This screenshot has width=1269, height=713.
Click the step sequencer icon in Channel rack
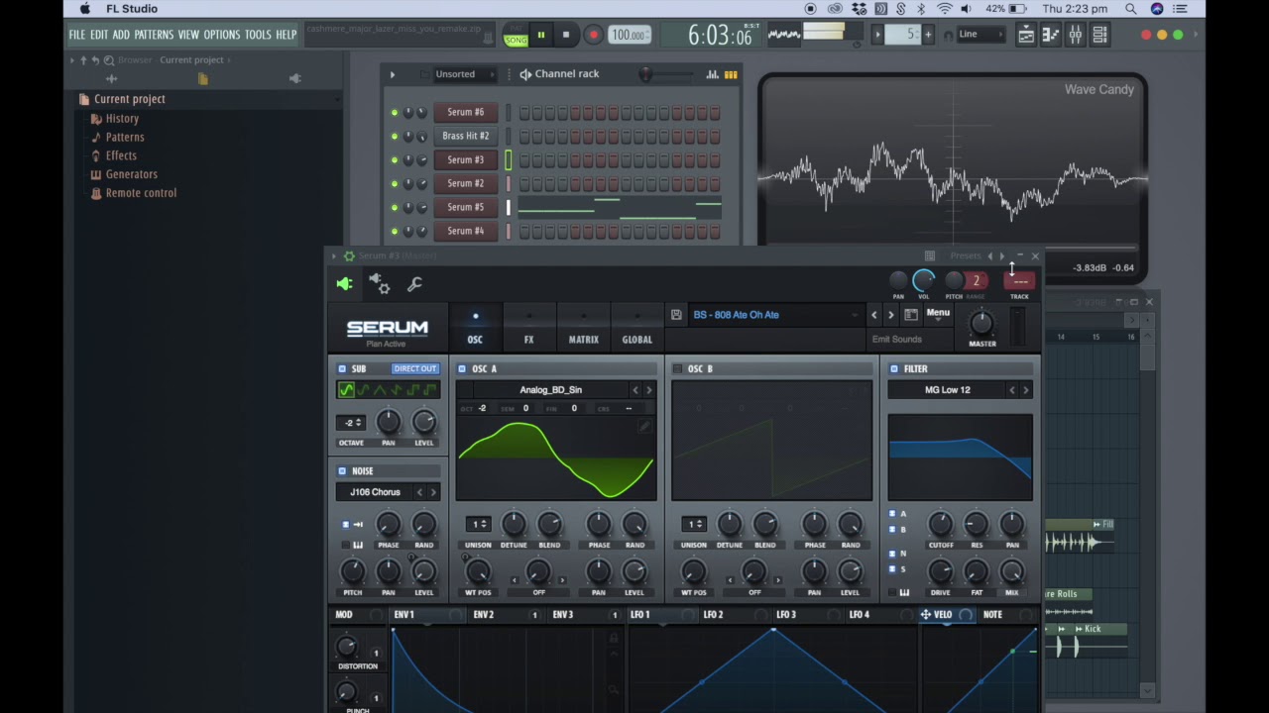(x=731, y=74)
